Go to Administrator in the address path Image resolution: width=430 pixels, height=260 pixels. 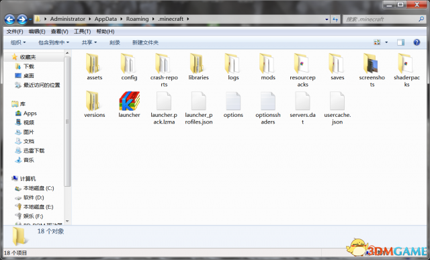coord(67,19)
